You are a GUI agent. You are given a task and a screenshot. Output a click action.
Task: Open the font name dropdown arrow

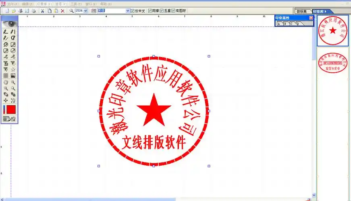click(128, 11)
